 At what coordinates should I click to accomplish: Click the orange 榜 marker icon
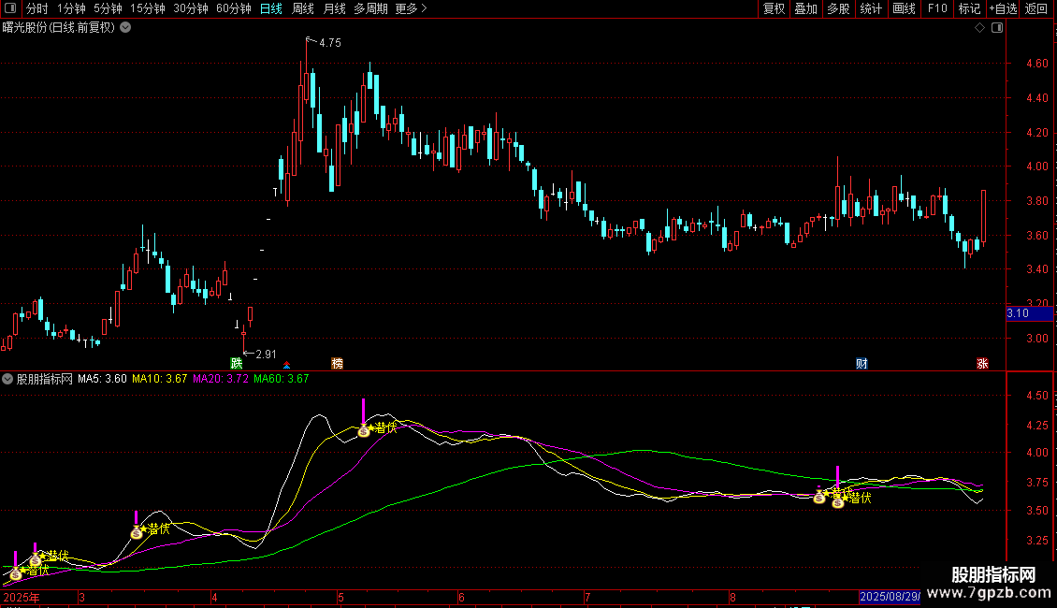coord(337,363)
